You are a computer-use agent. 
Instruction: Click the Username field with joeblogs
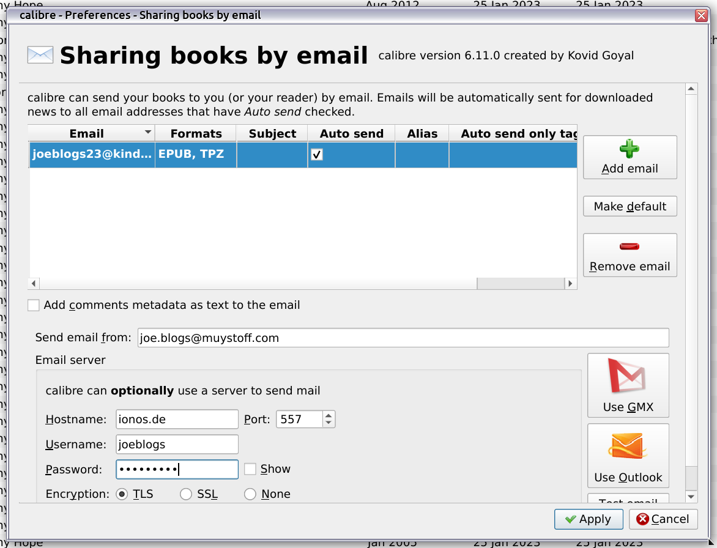pos(177,444)
